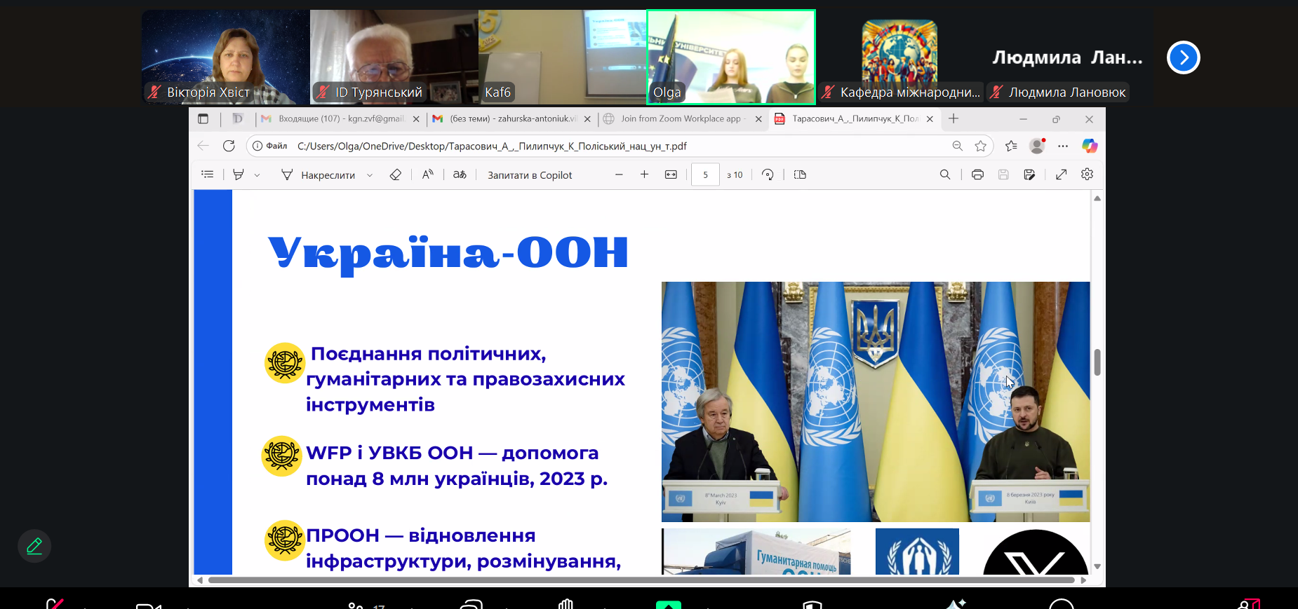This screenshot has width=1298, height=609.
Task: Open PDF viewer settings gear
Action: (1087, 175)
